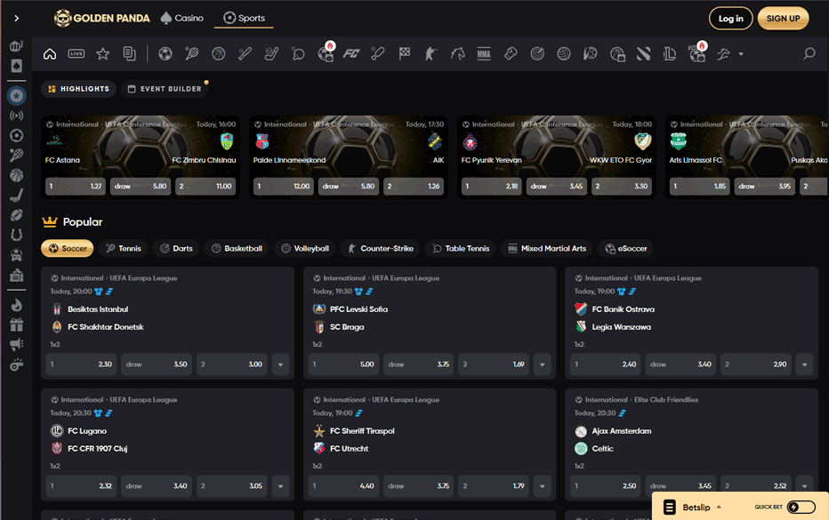Select the Counter-Strike soldier icon in toolbar
Viewport: 829px width, 520px height.
431,54
